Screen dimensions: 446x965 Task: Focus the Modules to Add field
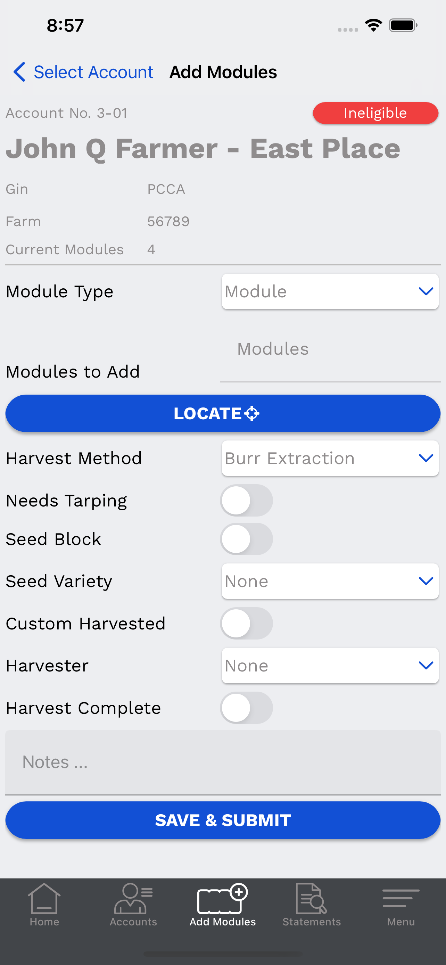[330, 360]
